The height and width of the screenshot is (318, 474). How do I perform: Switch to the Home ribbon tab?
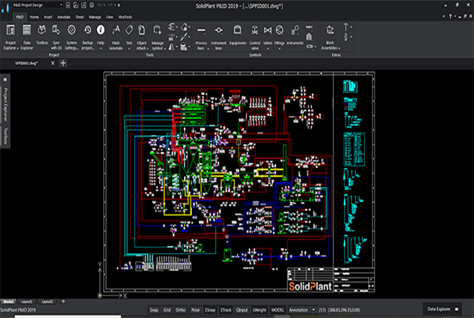(x=34, y=17)
